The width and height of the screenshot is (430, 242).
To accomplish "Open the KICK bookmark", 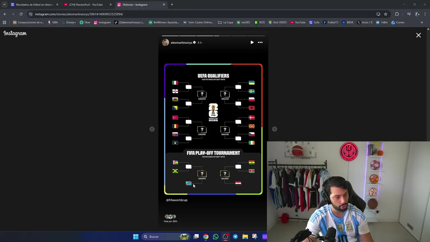I will point(260,23).
